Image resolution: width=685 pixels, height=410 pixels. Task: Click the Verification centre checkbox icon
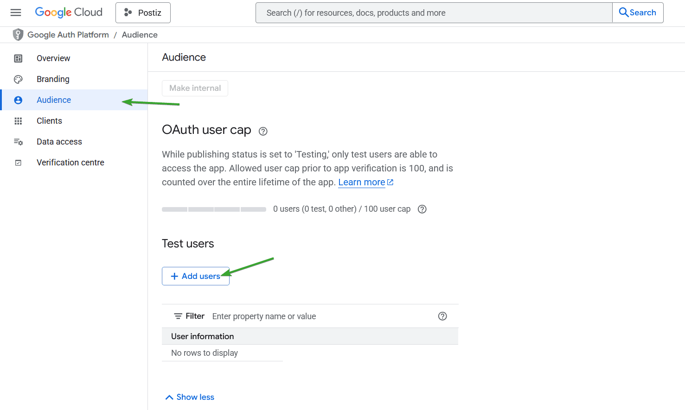18,163
